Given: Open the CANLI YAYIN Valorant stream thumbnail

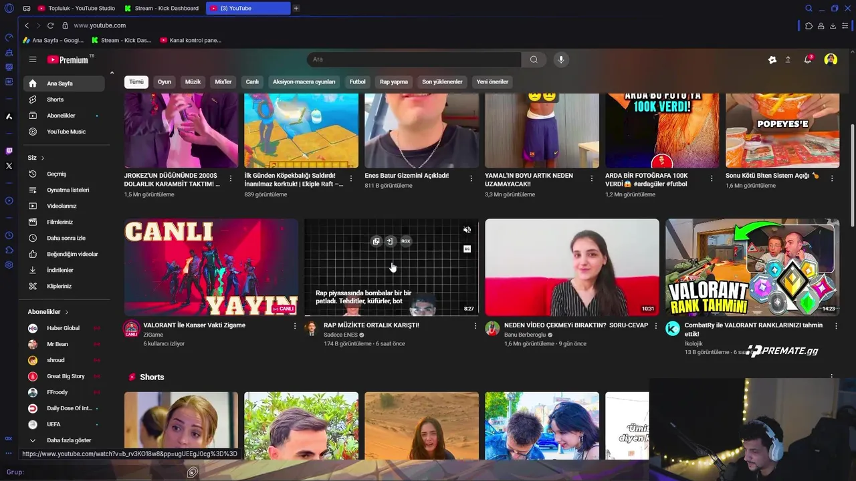Looking at the screenshot, I should 211,267.
